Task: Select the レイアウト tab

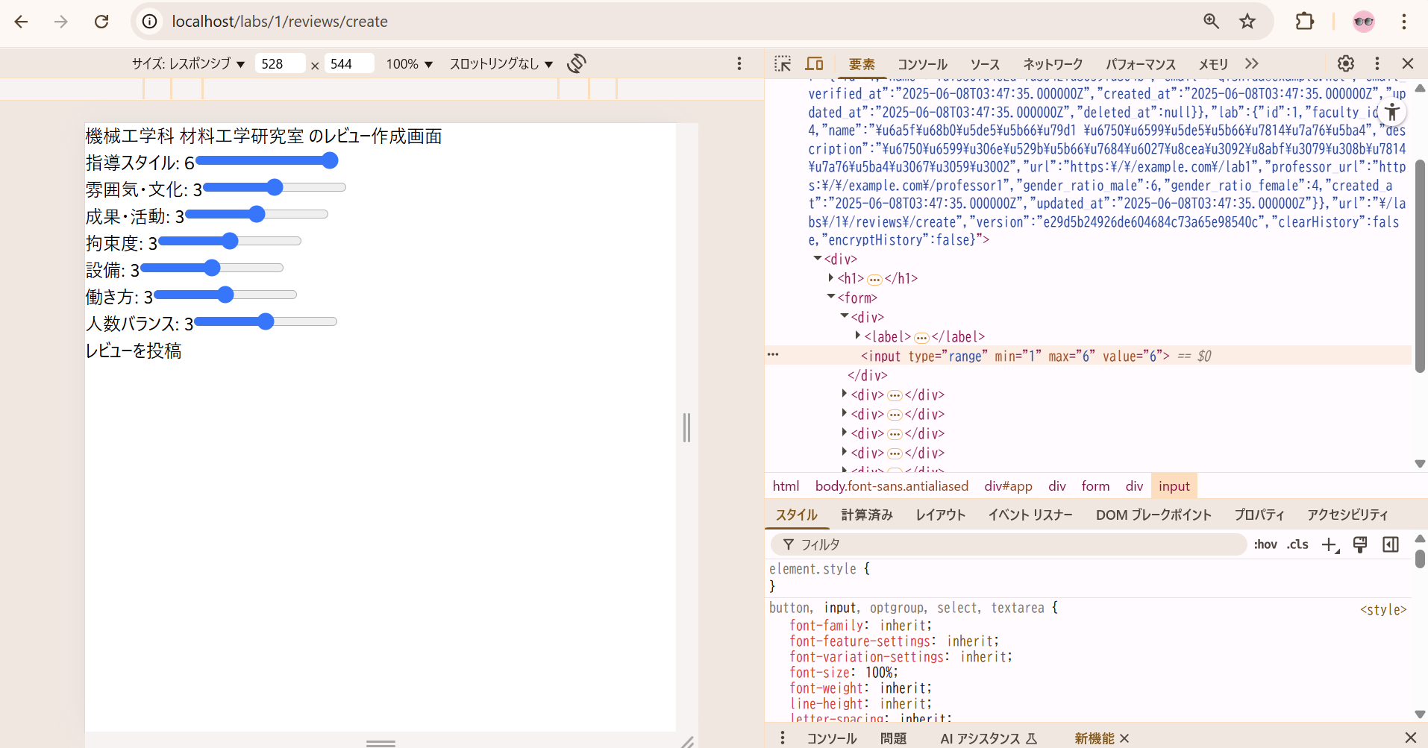Action: click(x=940, y=515)
